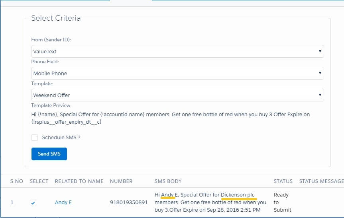Screen dimensions: 344x218
Task: Click the Template Preview message text
Action: (170, 118)
